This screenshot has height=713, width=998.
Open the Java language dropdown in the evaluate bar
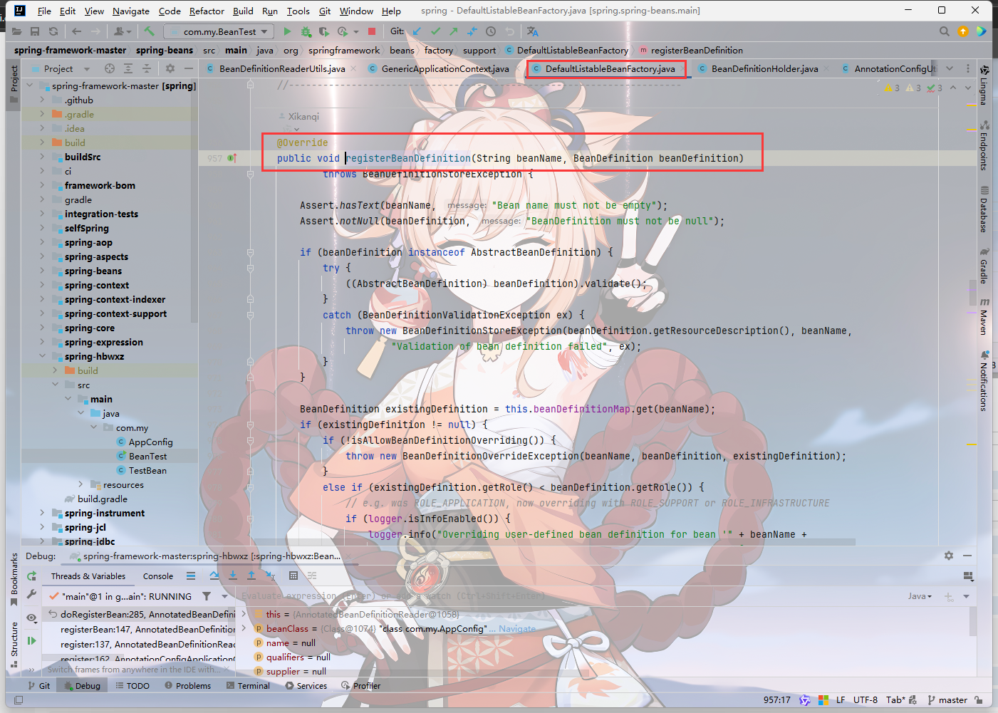click(x=920, y=596)
